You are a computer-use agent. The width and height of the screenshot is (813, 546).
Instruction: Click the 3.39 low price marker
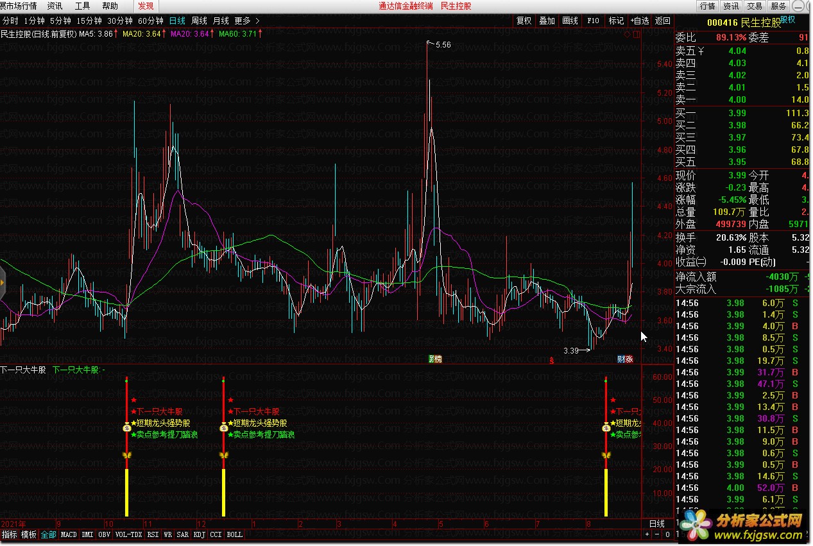571,351
